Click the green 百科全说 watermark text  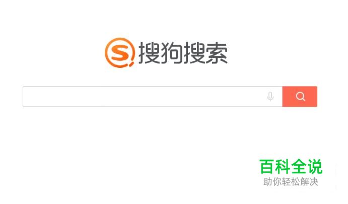[291, 167]
